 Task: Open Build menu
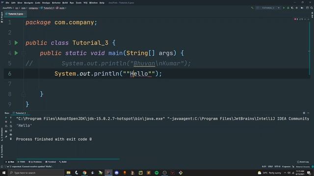click(65, 3)
